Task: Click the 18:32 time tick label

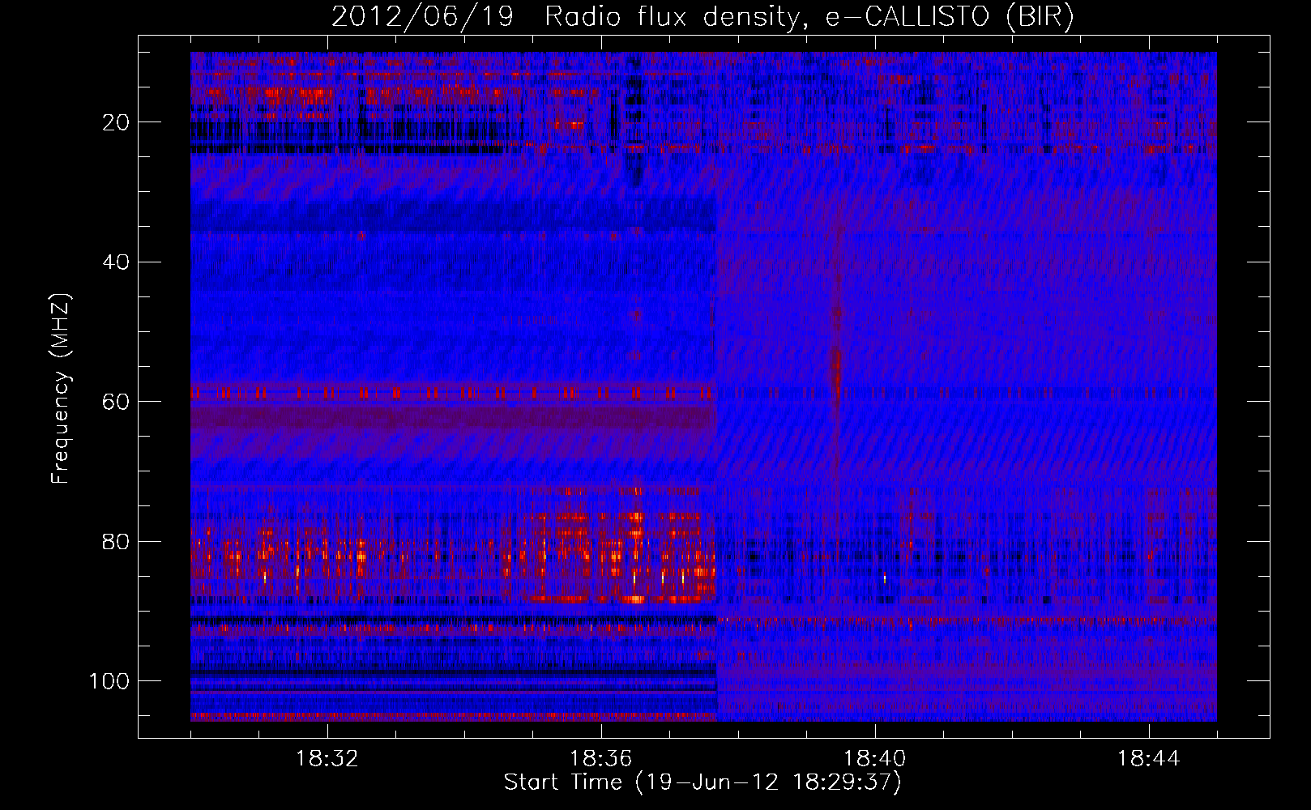Action: (x=327, y=759)
